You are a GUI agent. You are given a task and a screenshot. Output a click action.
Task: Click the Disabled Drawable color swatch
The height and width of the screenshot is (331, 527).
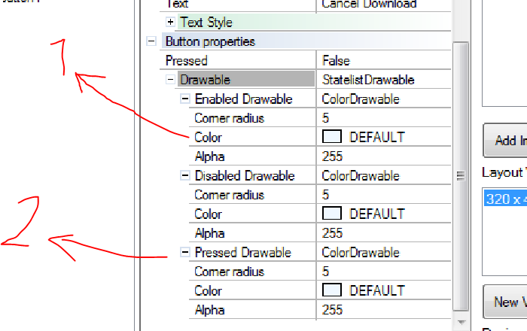(332, 214)
